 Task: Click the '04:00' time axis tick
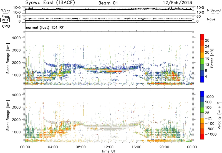click(x=53, y=147)
